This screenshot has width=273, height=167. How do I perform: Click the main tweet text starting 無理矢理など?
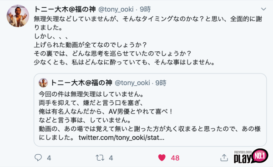tap(148, 40)
